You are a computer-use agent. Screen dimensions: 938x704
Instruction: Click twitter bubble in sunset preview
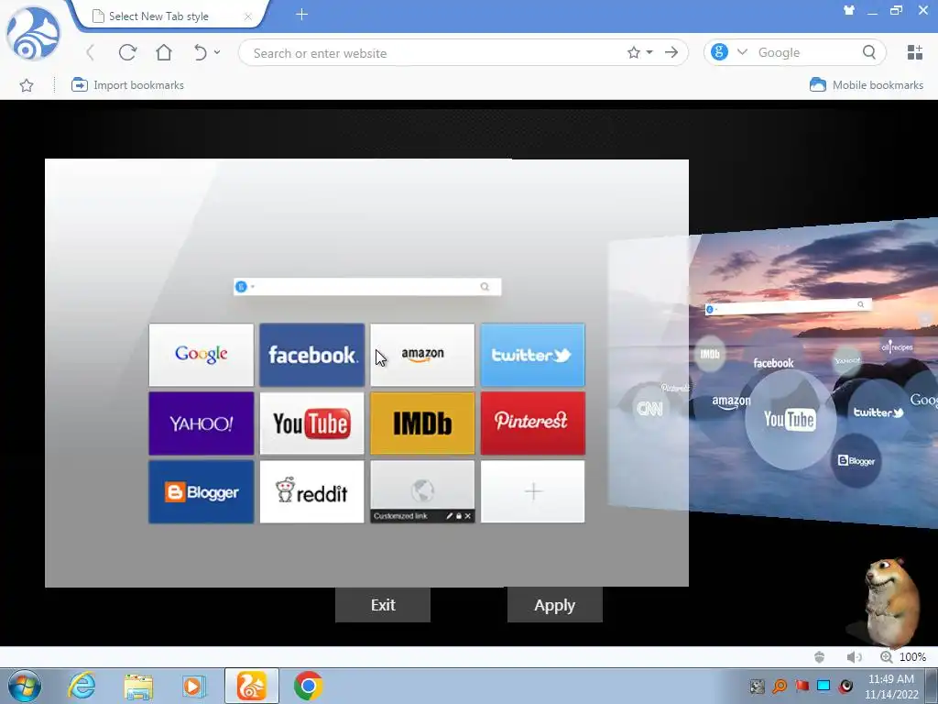point(878,412)
